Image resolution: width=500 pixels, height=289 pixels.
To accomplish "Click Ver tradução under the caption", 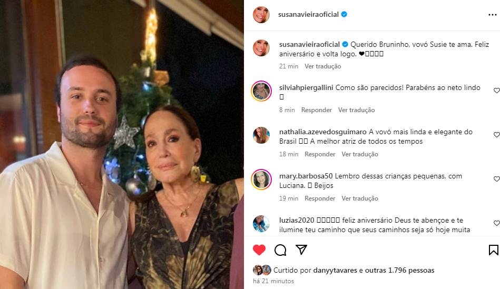I will pyautogui.click(x=323, y=66).
